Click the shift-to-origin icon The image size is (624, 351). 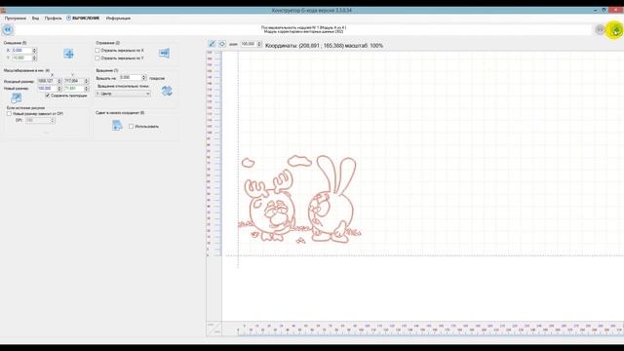pos(117,126)
